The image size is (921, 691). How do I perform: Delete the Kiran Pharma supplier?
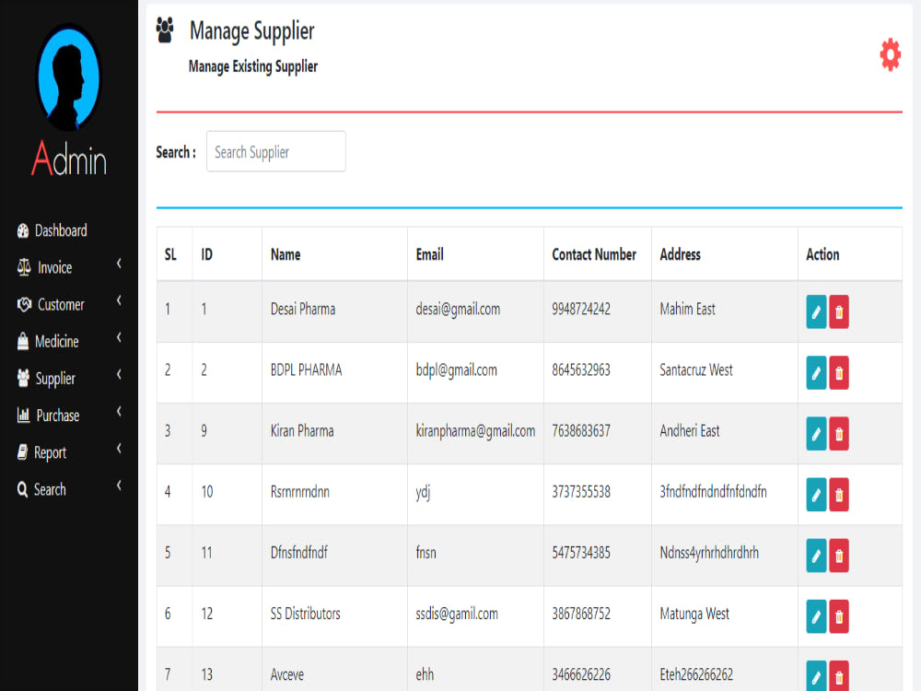coord(839,434)
